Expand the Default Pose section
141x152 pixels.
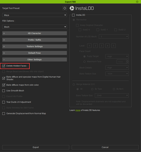[35, 53]
